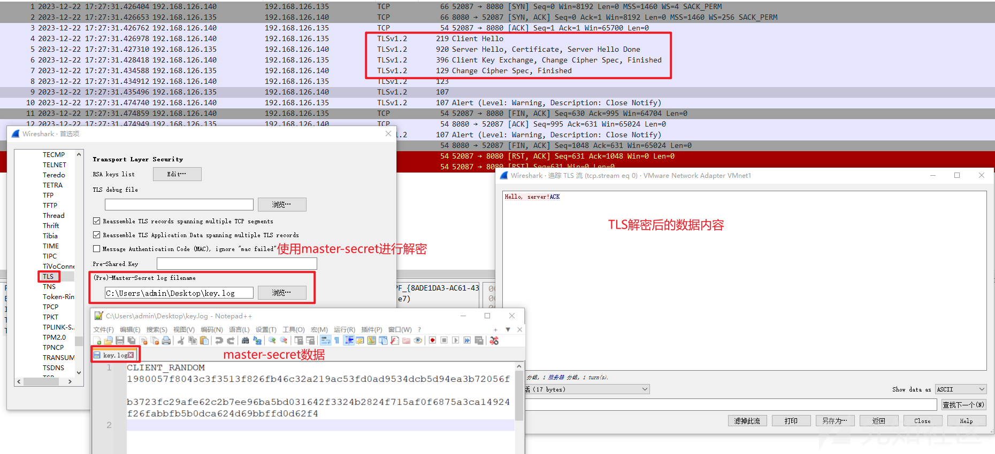Toggle the indent guide icon in Notepad++

click(x=349, y=340)
